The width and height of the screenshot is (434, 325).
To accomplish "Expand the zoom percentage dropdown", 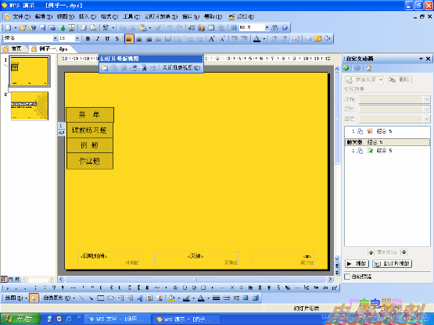I will [267, 27].
